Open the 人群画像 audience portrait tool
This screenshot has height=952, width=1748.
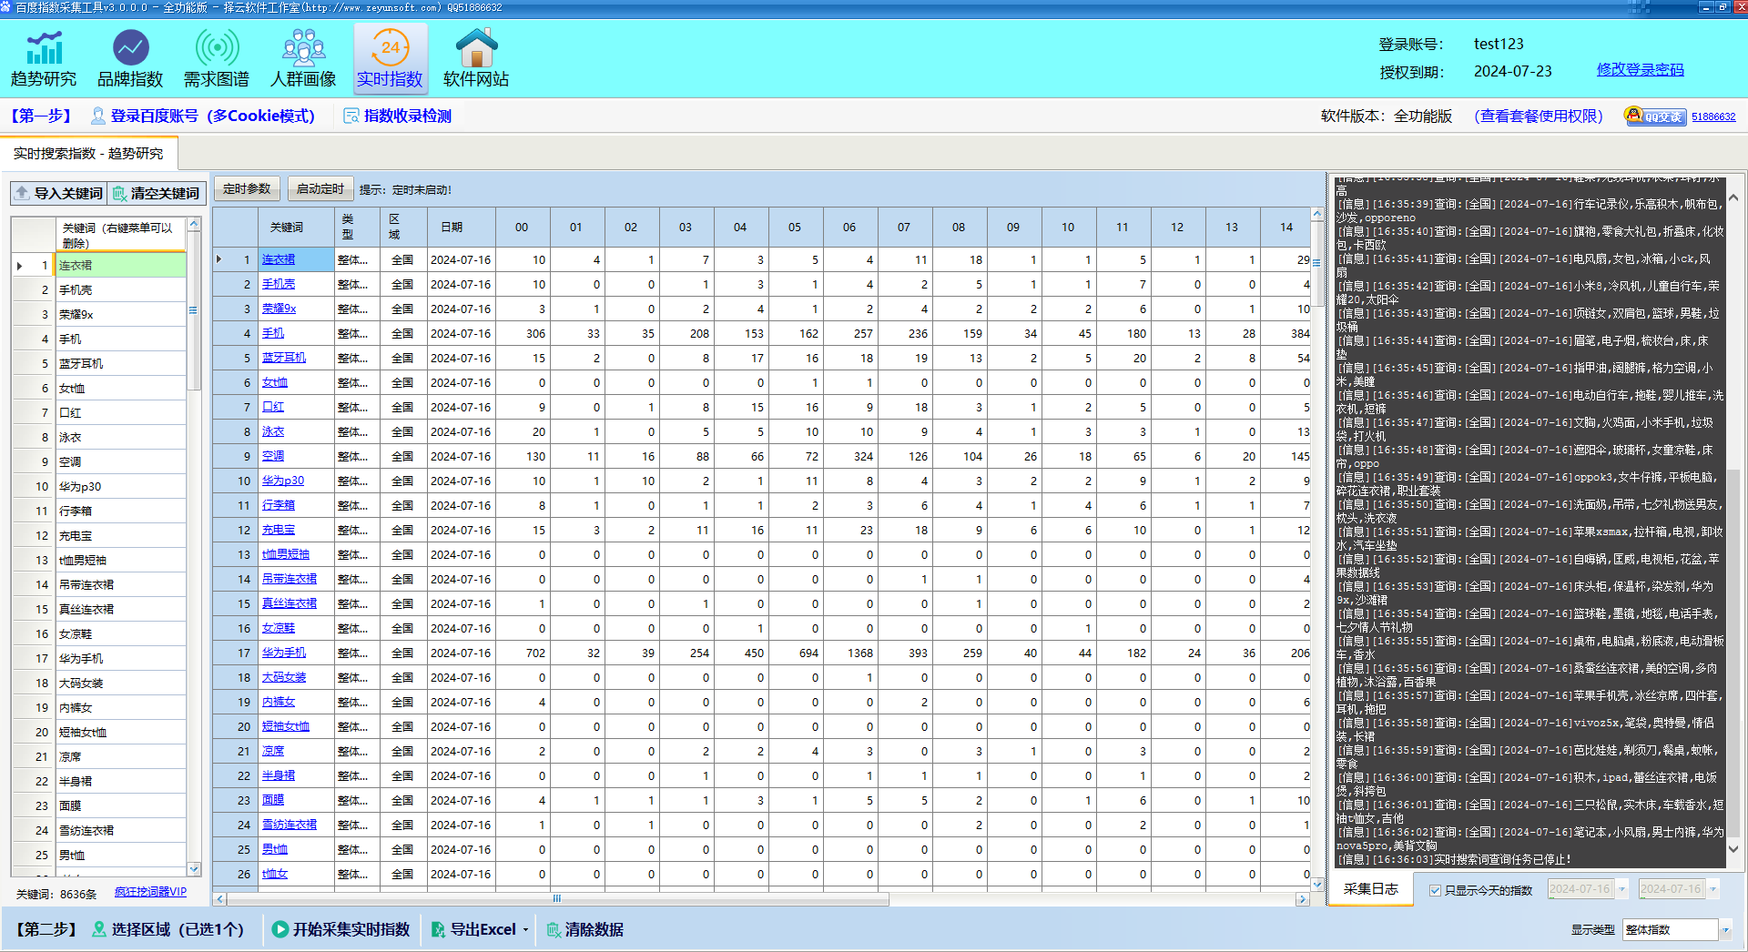click(303, 58)
